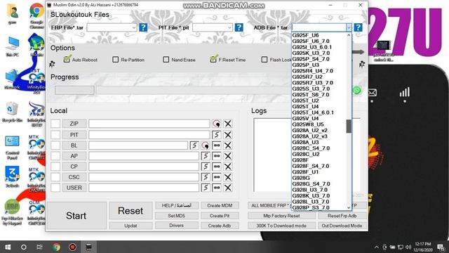Open Windows Start menu
Viewport: 449px width, 253px height.
point(8,247)
